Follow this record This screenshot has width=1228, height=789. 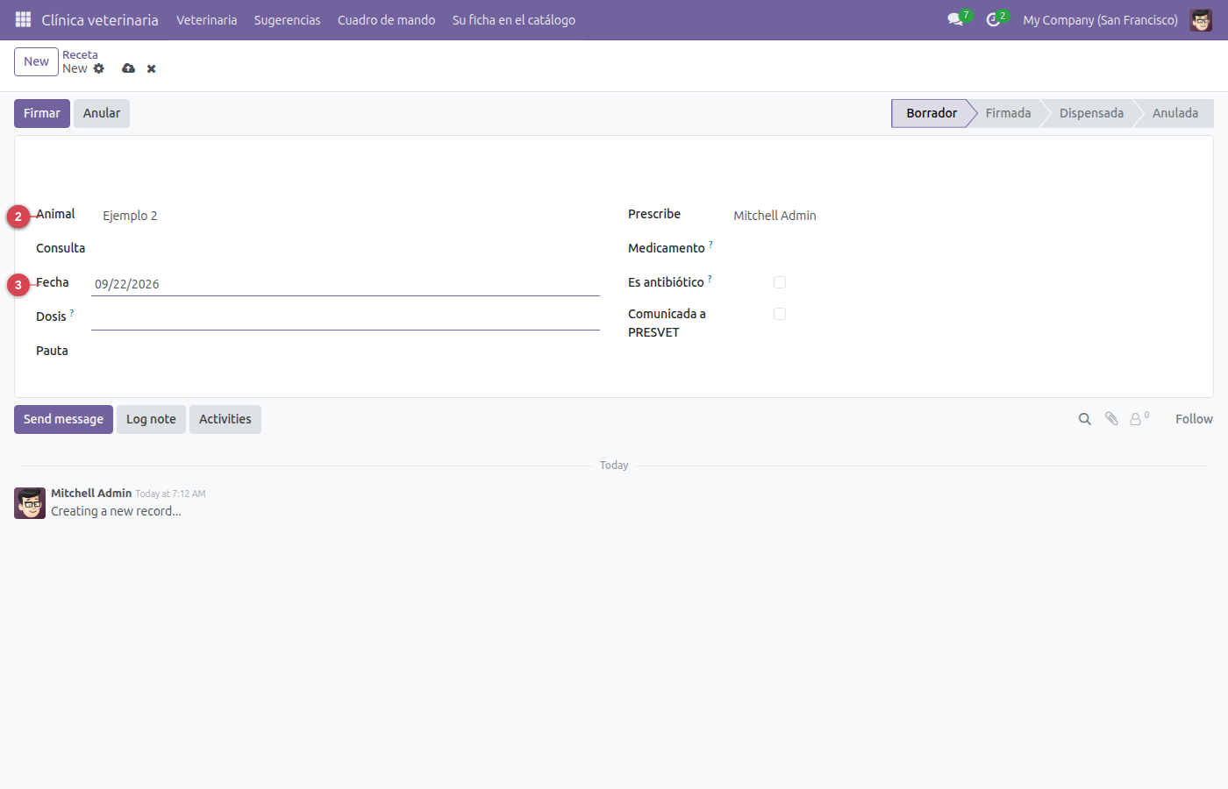[x=1194, y=419]
